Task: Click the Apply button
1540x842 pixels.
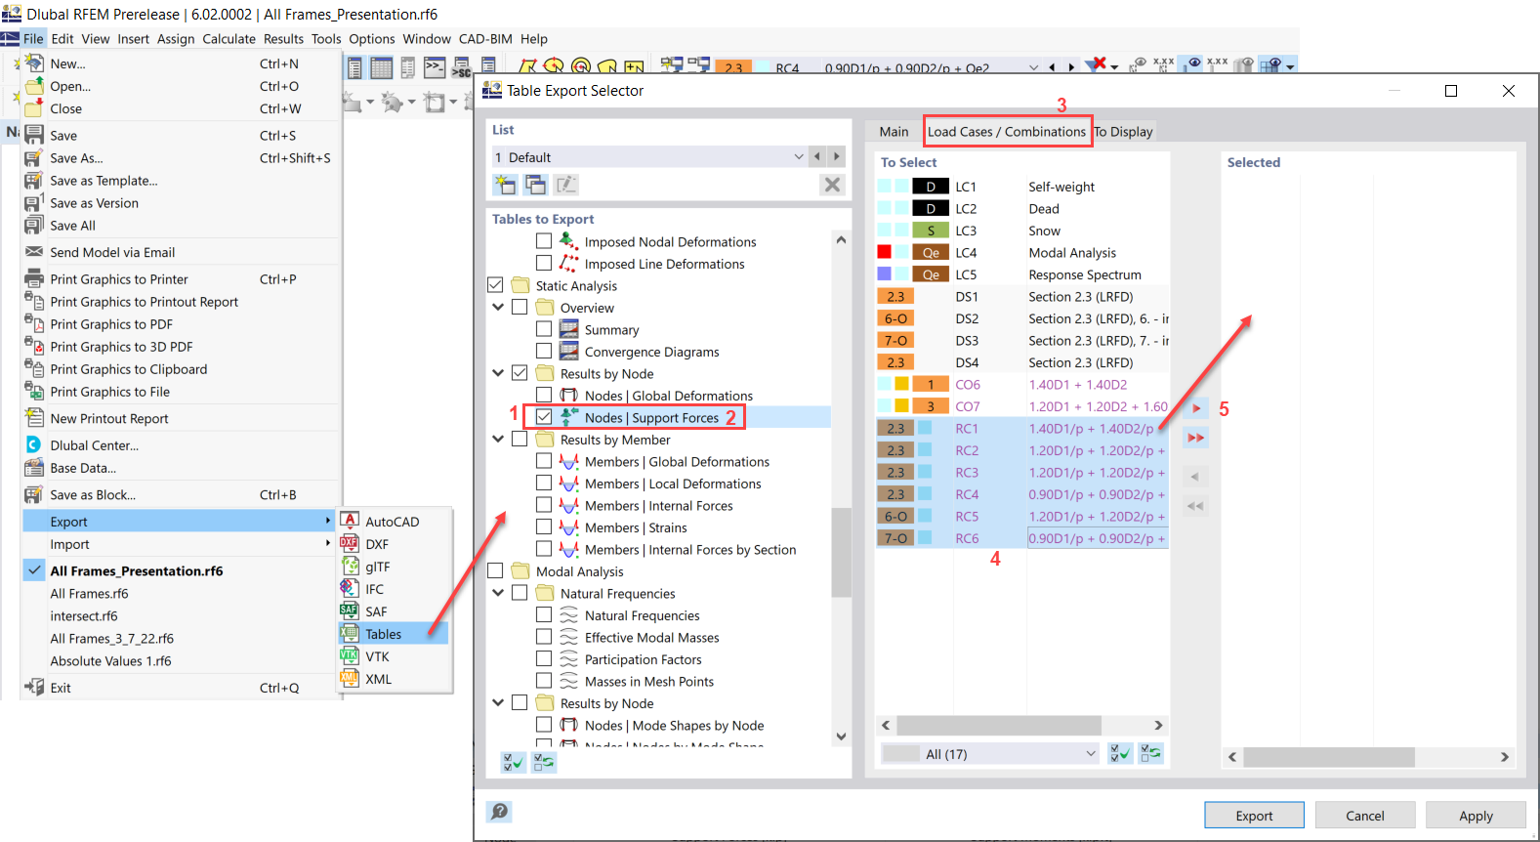Action: 1476,816
